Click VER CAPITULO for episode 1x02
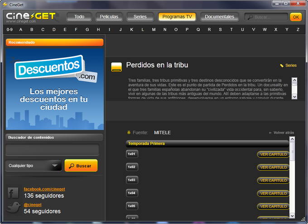The width and height of the screenshot is (308, 224). [273, 168]
